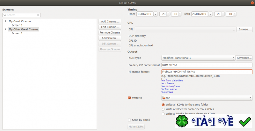Click the search magnifier icon

pos(5,15)
